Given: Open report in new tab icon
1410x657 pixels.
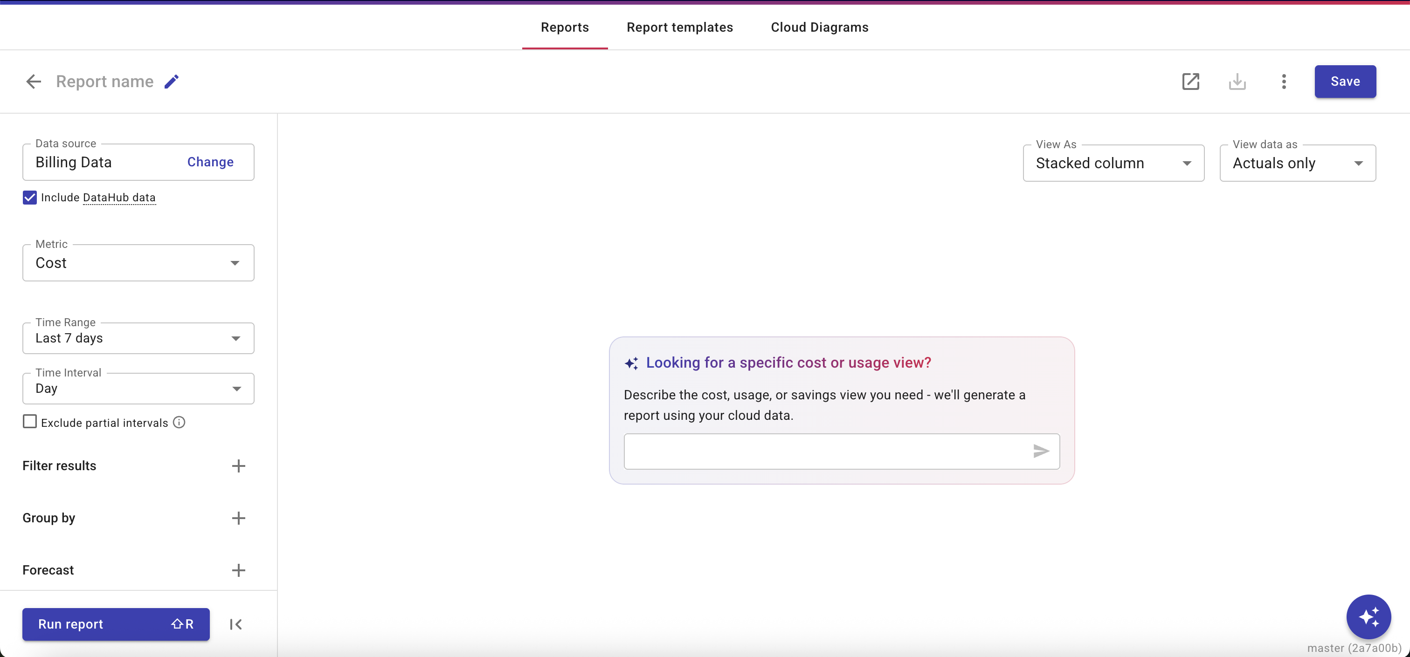Looking at the screenshot, I should [x=1190, y=82].
